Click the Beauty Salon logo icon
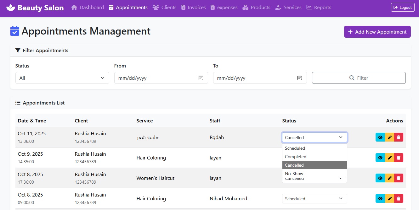The width and height of the screenshot is (419, 210). (10, 7)
